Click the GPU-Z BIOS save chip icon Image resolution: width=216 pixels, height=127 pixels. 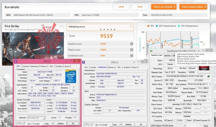point(208,76)
